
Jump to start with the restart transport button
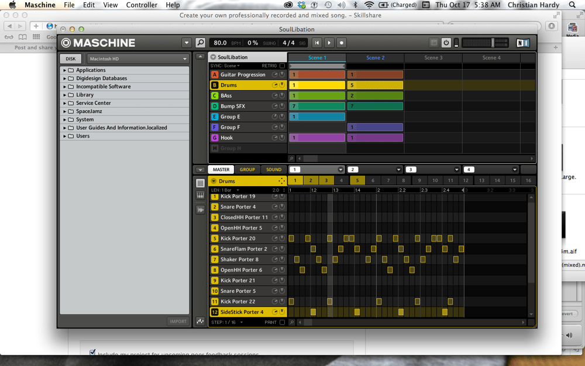[x=316, y=43]
